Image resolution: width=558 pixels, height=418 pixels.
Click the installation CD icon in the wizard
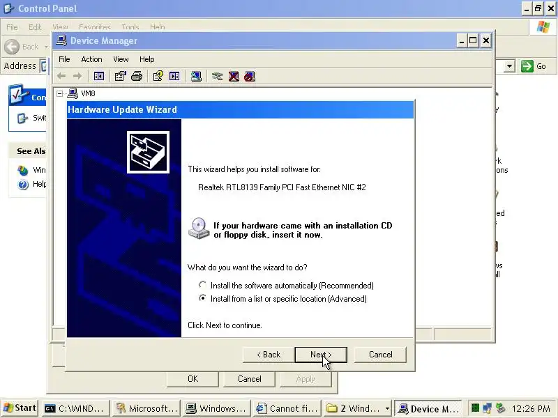click(199, 229)
